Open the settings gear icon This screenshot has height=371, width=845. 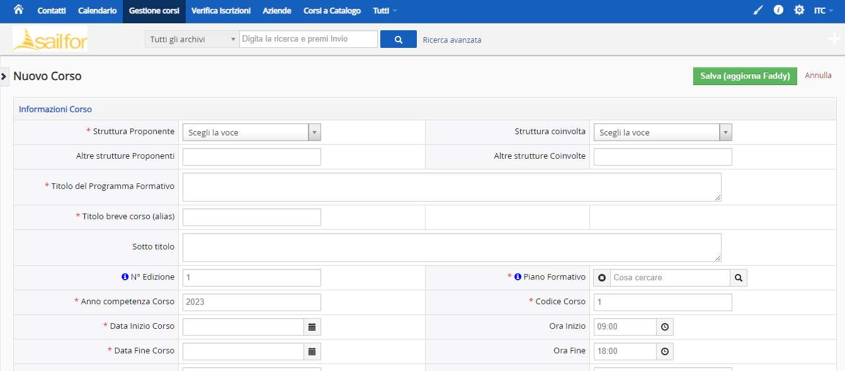[x=799, y=10]
